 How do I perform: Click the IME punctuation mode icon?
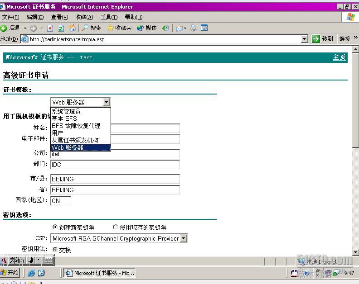(39, 260)
